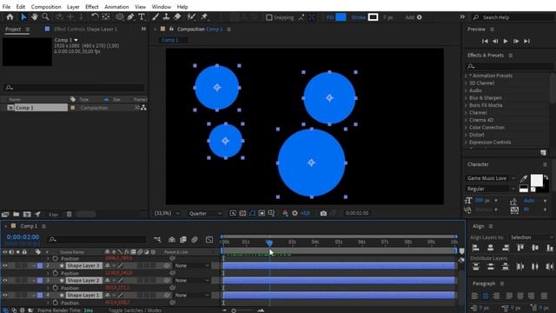Select the Pen tool

coord(131,17)
